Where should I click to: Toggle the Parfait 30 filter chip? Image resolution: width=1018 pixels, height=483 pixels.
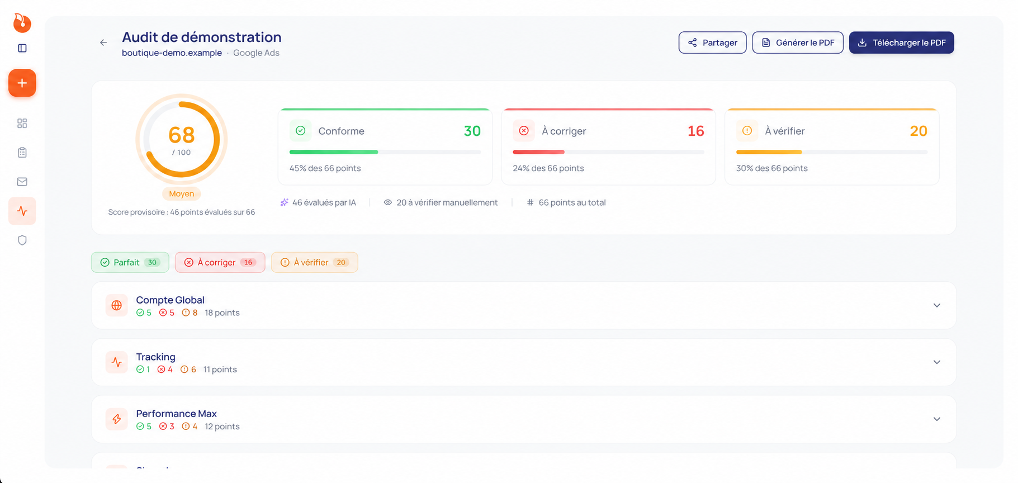pos(130,262)
